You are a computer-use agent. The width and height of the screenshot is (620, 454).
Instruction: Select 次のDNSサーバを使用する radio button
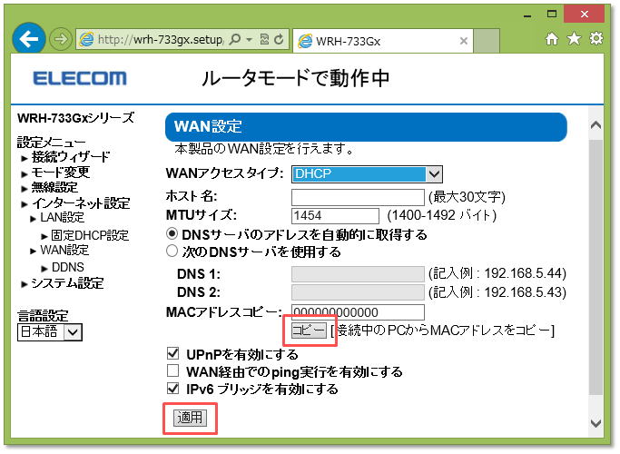[172, 252]
